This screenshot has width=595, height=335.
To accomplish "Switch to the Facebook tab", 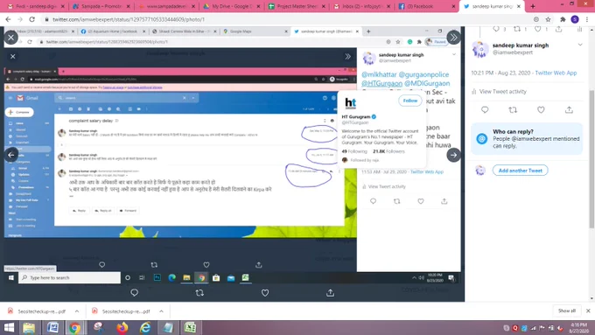I will [428, 6].
